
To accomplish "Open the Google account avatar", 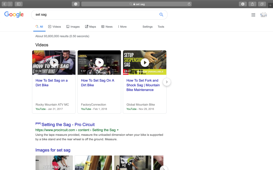I will pyautogui.click(x=263, y=15).
